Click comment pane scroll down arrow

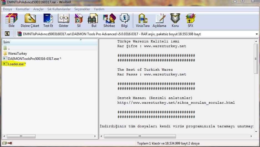click(x=256, y=131)
